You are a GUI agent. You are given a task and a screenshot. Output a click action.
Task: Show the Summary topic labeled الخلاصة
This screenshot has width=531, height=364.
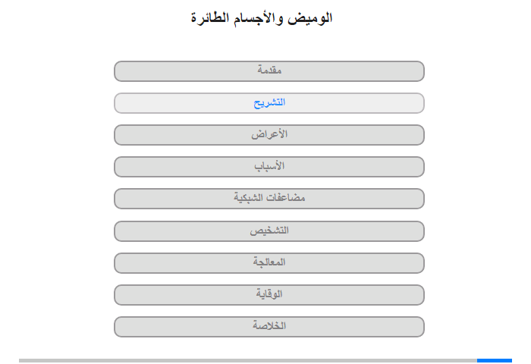point(269,326)
